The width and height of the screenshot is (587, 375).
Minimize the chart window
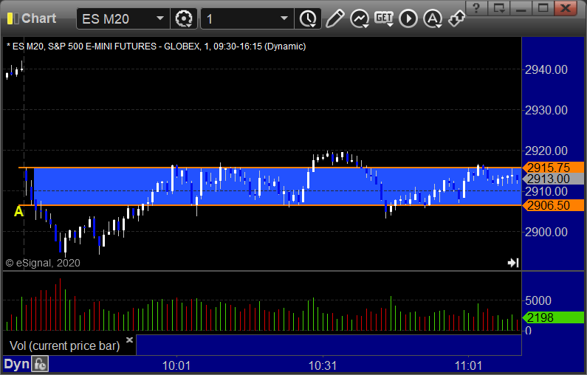(x=521, y=8)
